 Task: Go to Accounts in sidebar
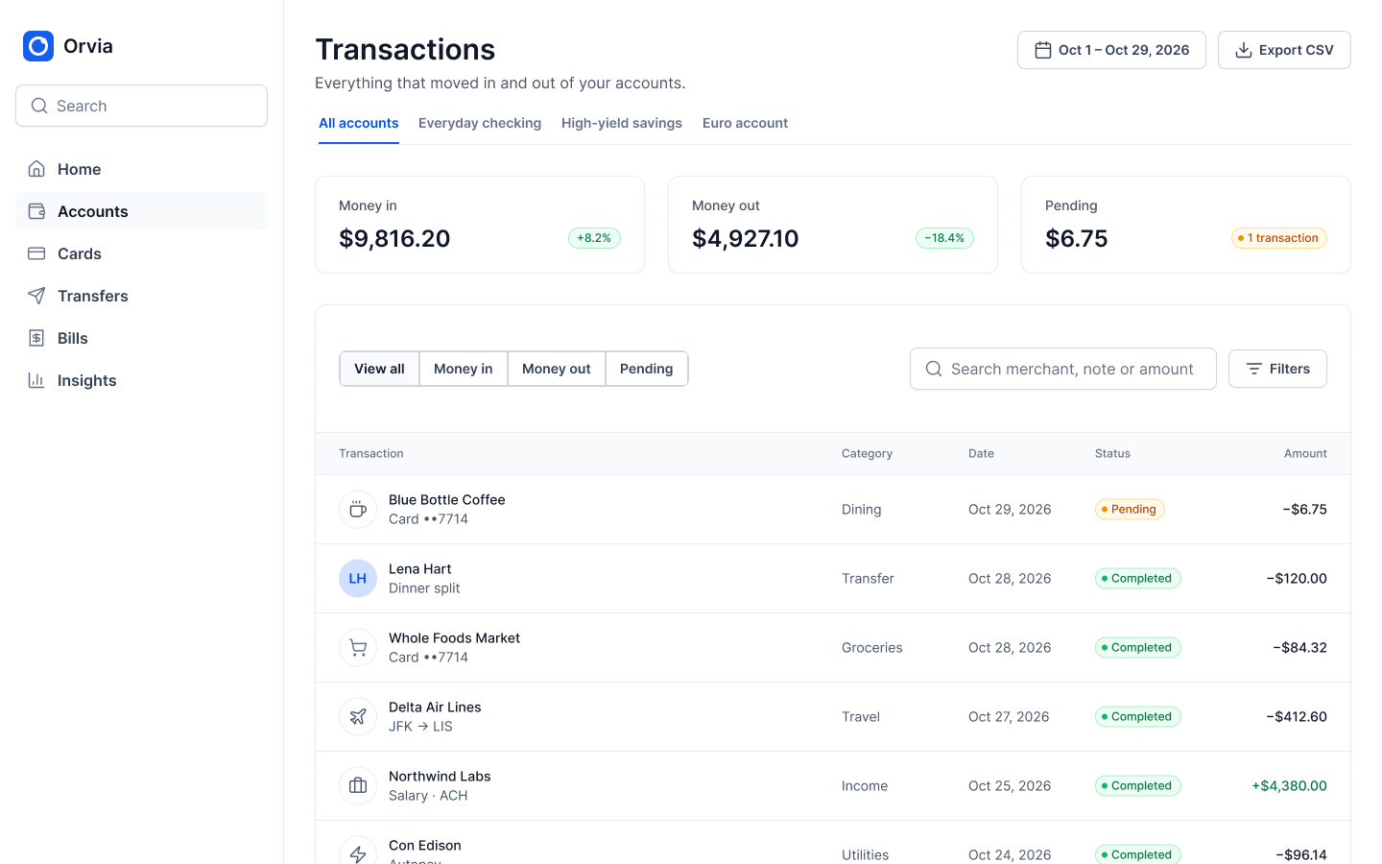[141, 211]
